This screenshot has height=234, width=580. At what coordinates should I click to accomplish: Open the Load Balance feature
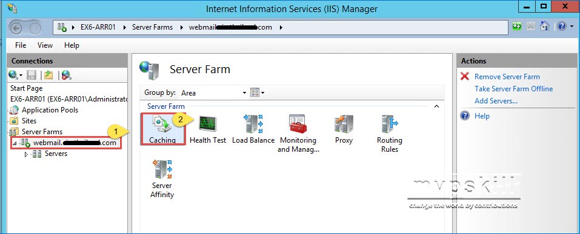253,129
